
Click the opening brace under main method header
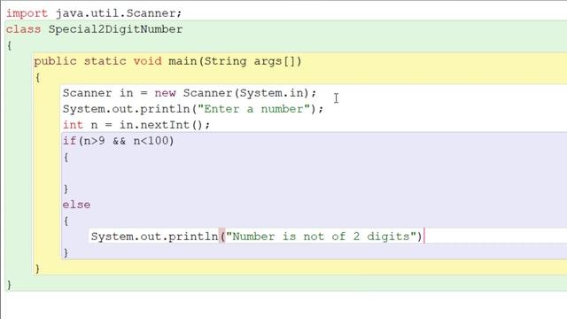click(37, 77)
